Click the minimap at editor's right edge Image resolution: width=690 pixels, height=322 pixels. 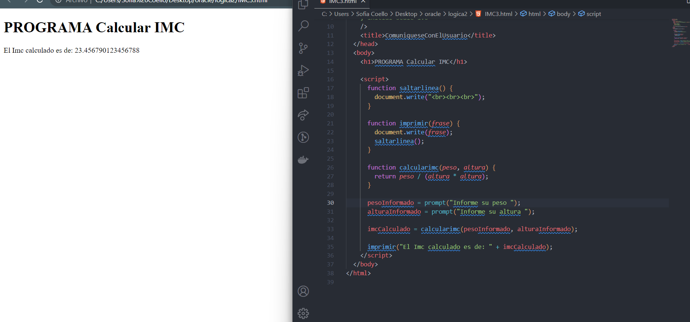pyautogui.click(x=680, y=33)
